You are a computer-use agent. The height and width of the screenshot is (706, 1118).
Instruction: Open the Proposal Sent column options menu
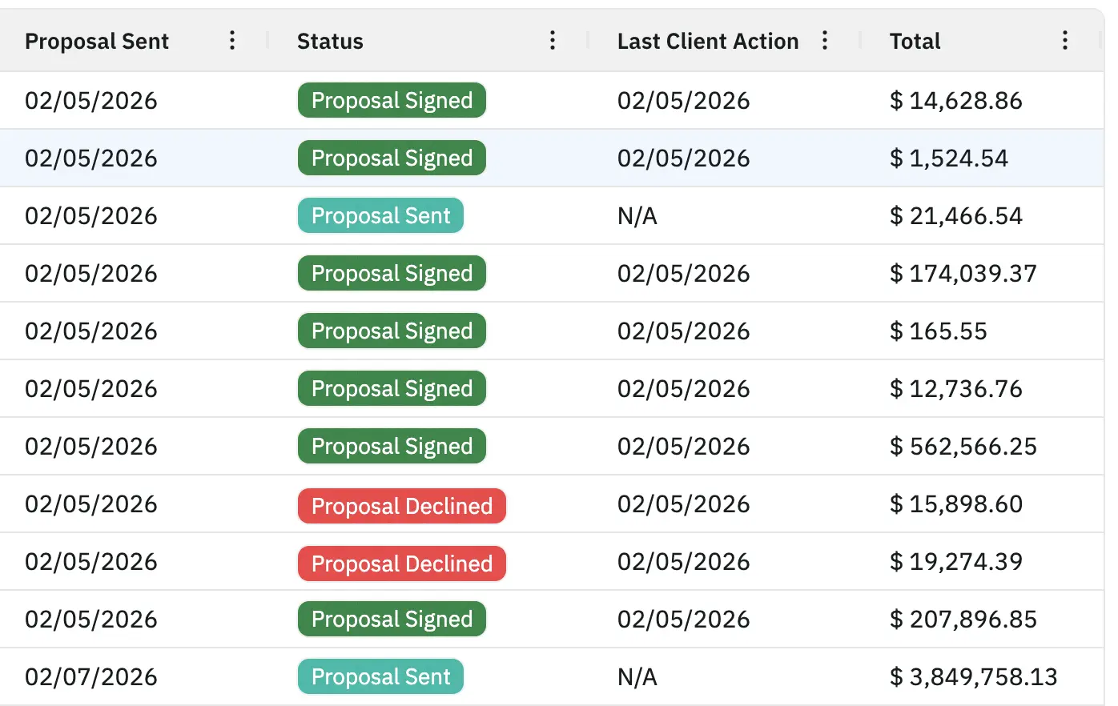[231, 40]
